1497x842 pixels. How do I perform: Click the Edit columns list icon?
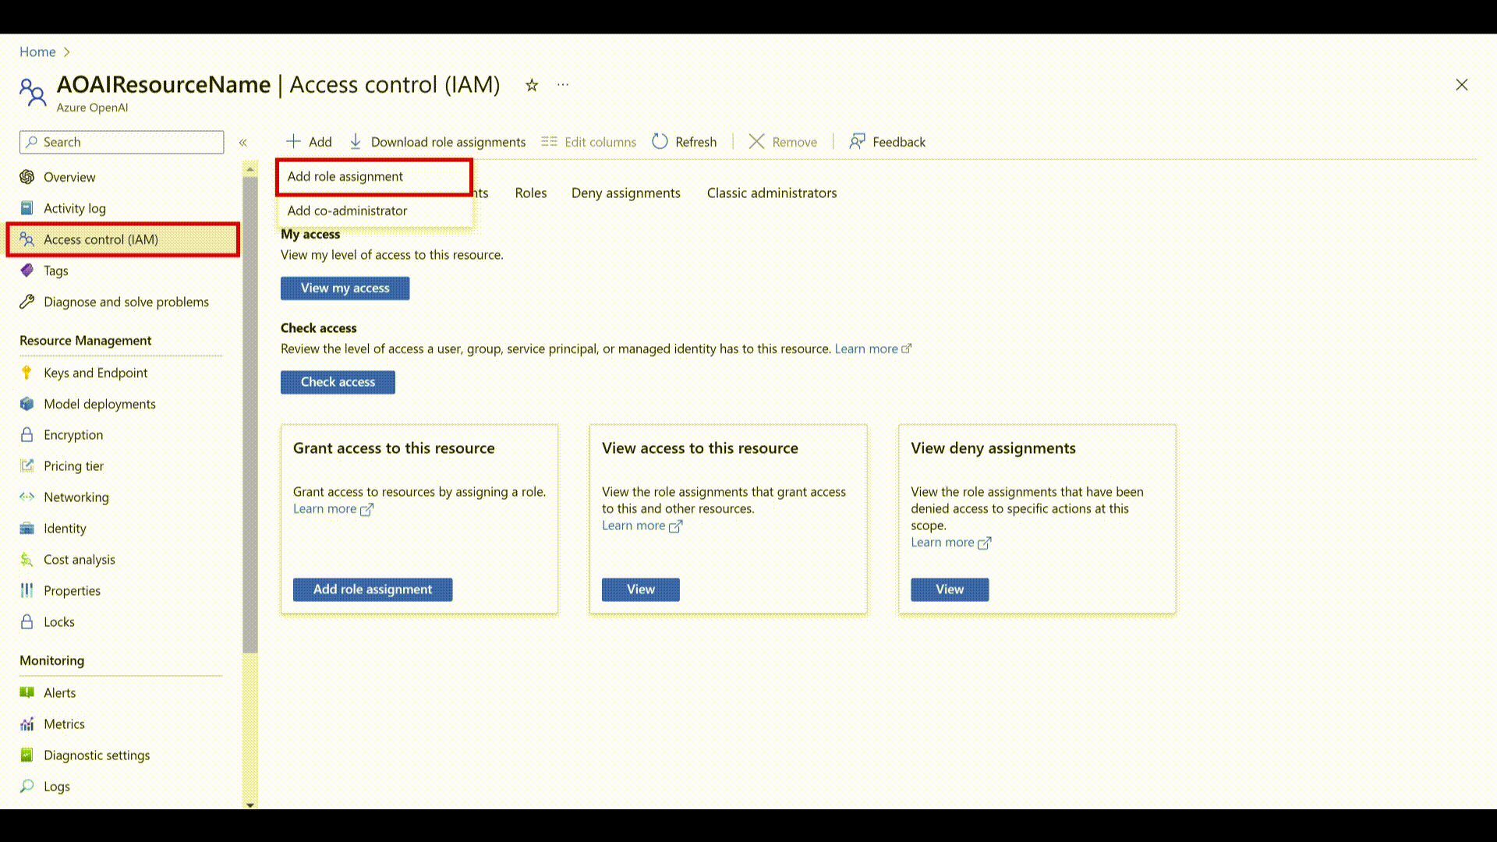(549, 142)
